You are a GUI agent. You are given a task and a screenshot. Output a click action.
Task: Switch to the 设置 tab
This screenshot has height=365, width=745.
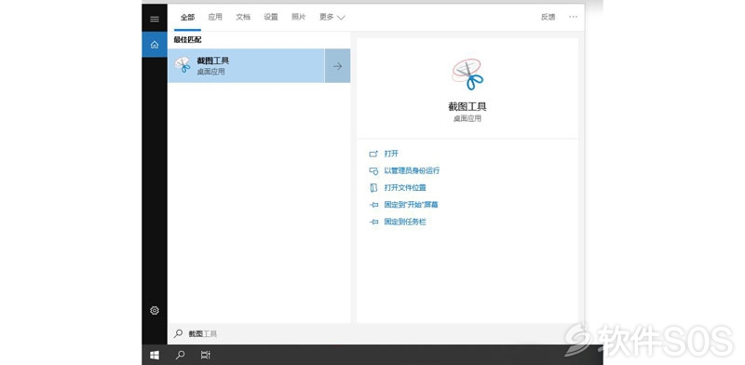[x=271, y=17]
